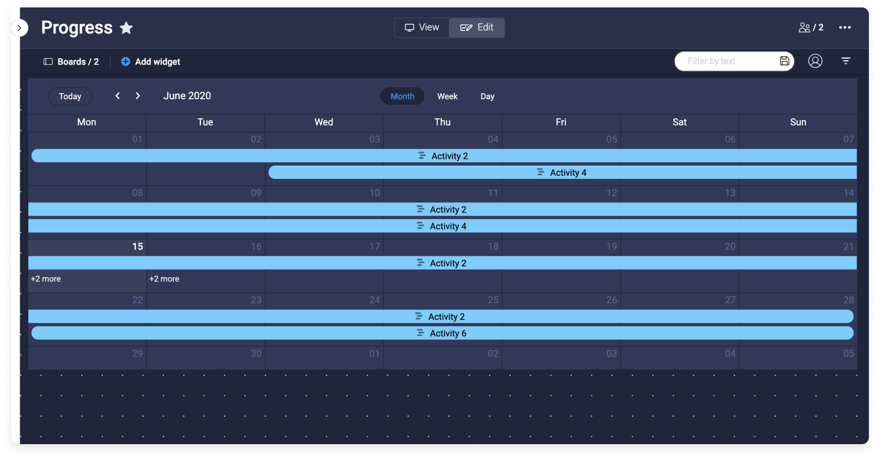
Task: Open the members list showing 2 people
Action: tap(811, 27)
